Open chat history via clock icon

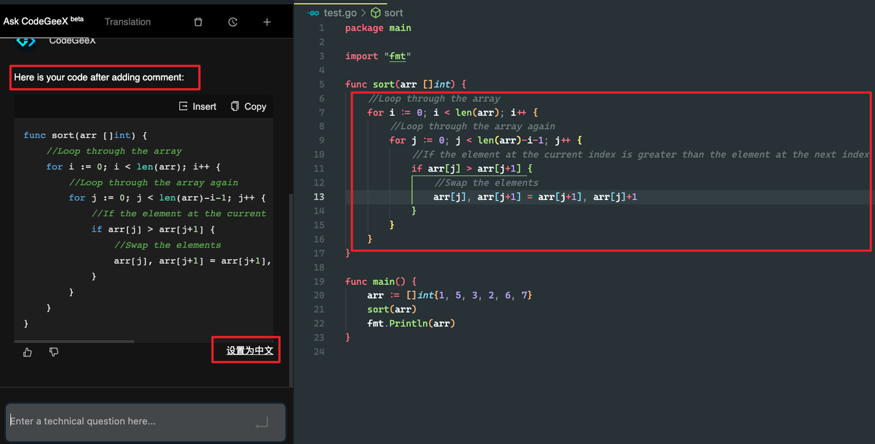pos(232,22)
